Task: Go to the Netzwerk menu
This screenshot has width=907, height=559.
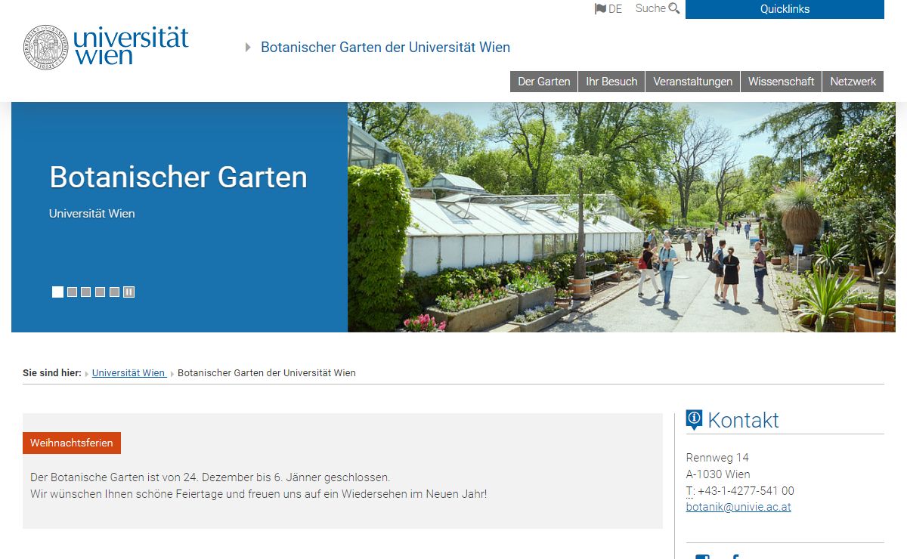Action: tap(853, 82)
